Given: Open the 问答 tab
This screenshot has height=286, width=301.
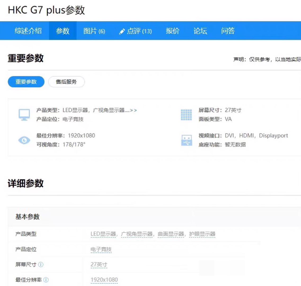Looking at the screenshot, I should tap(228, 31).
